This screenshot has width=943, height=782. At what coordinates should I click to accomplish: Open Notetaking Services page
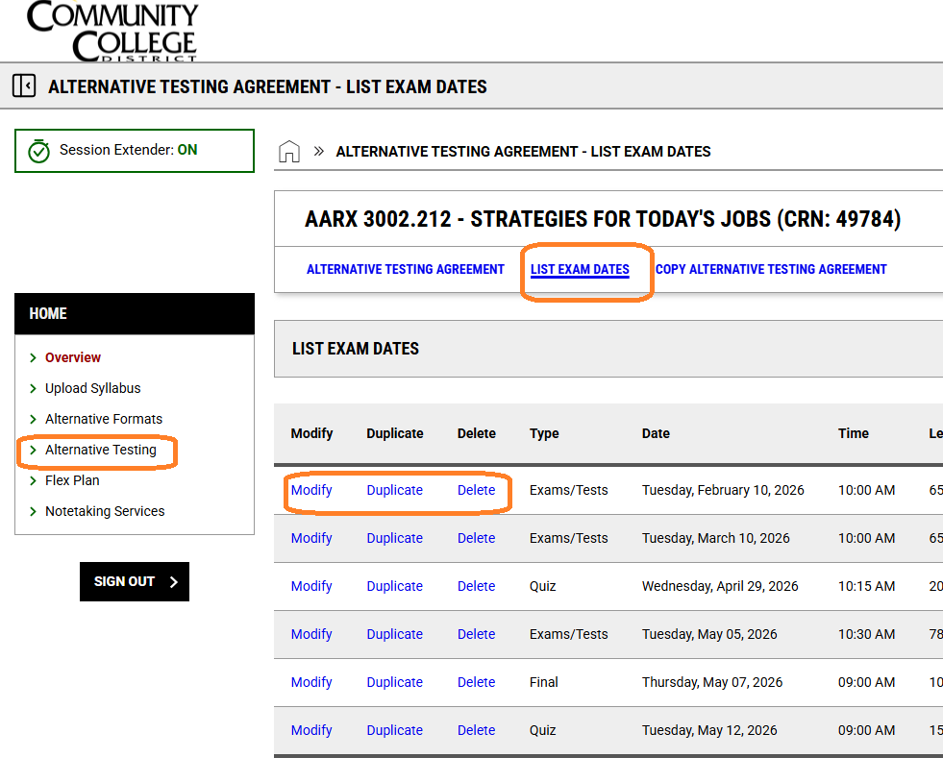pos(105,511)
